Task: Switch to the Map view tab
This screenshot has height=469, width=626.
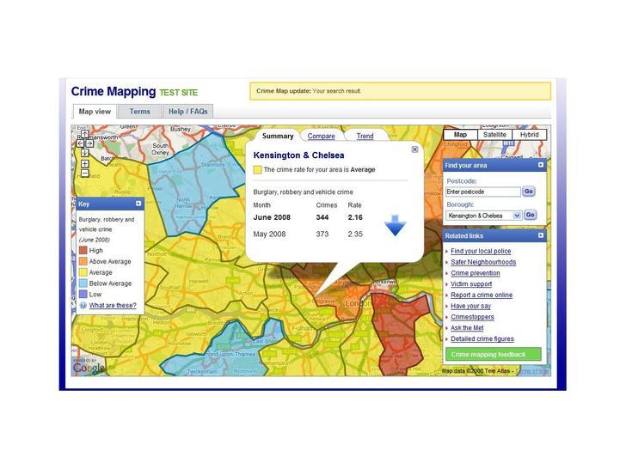Action: click(95, 112)
